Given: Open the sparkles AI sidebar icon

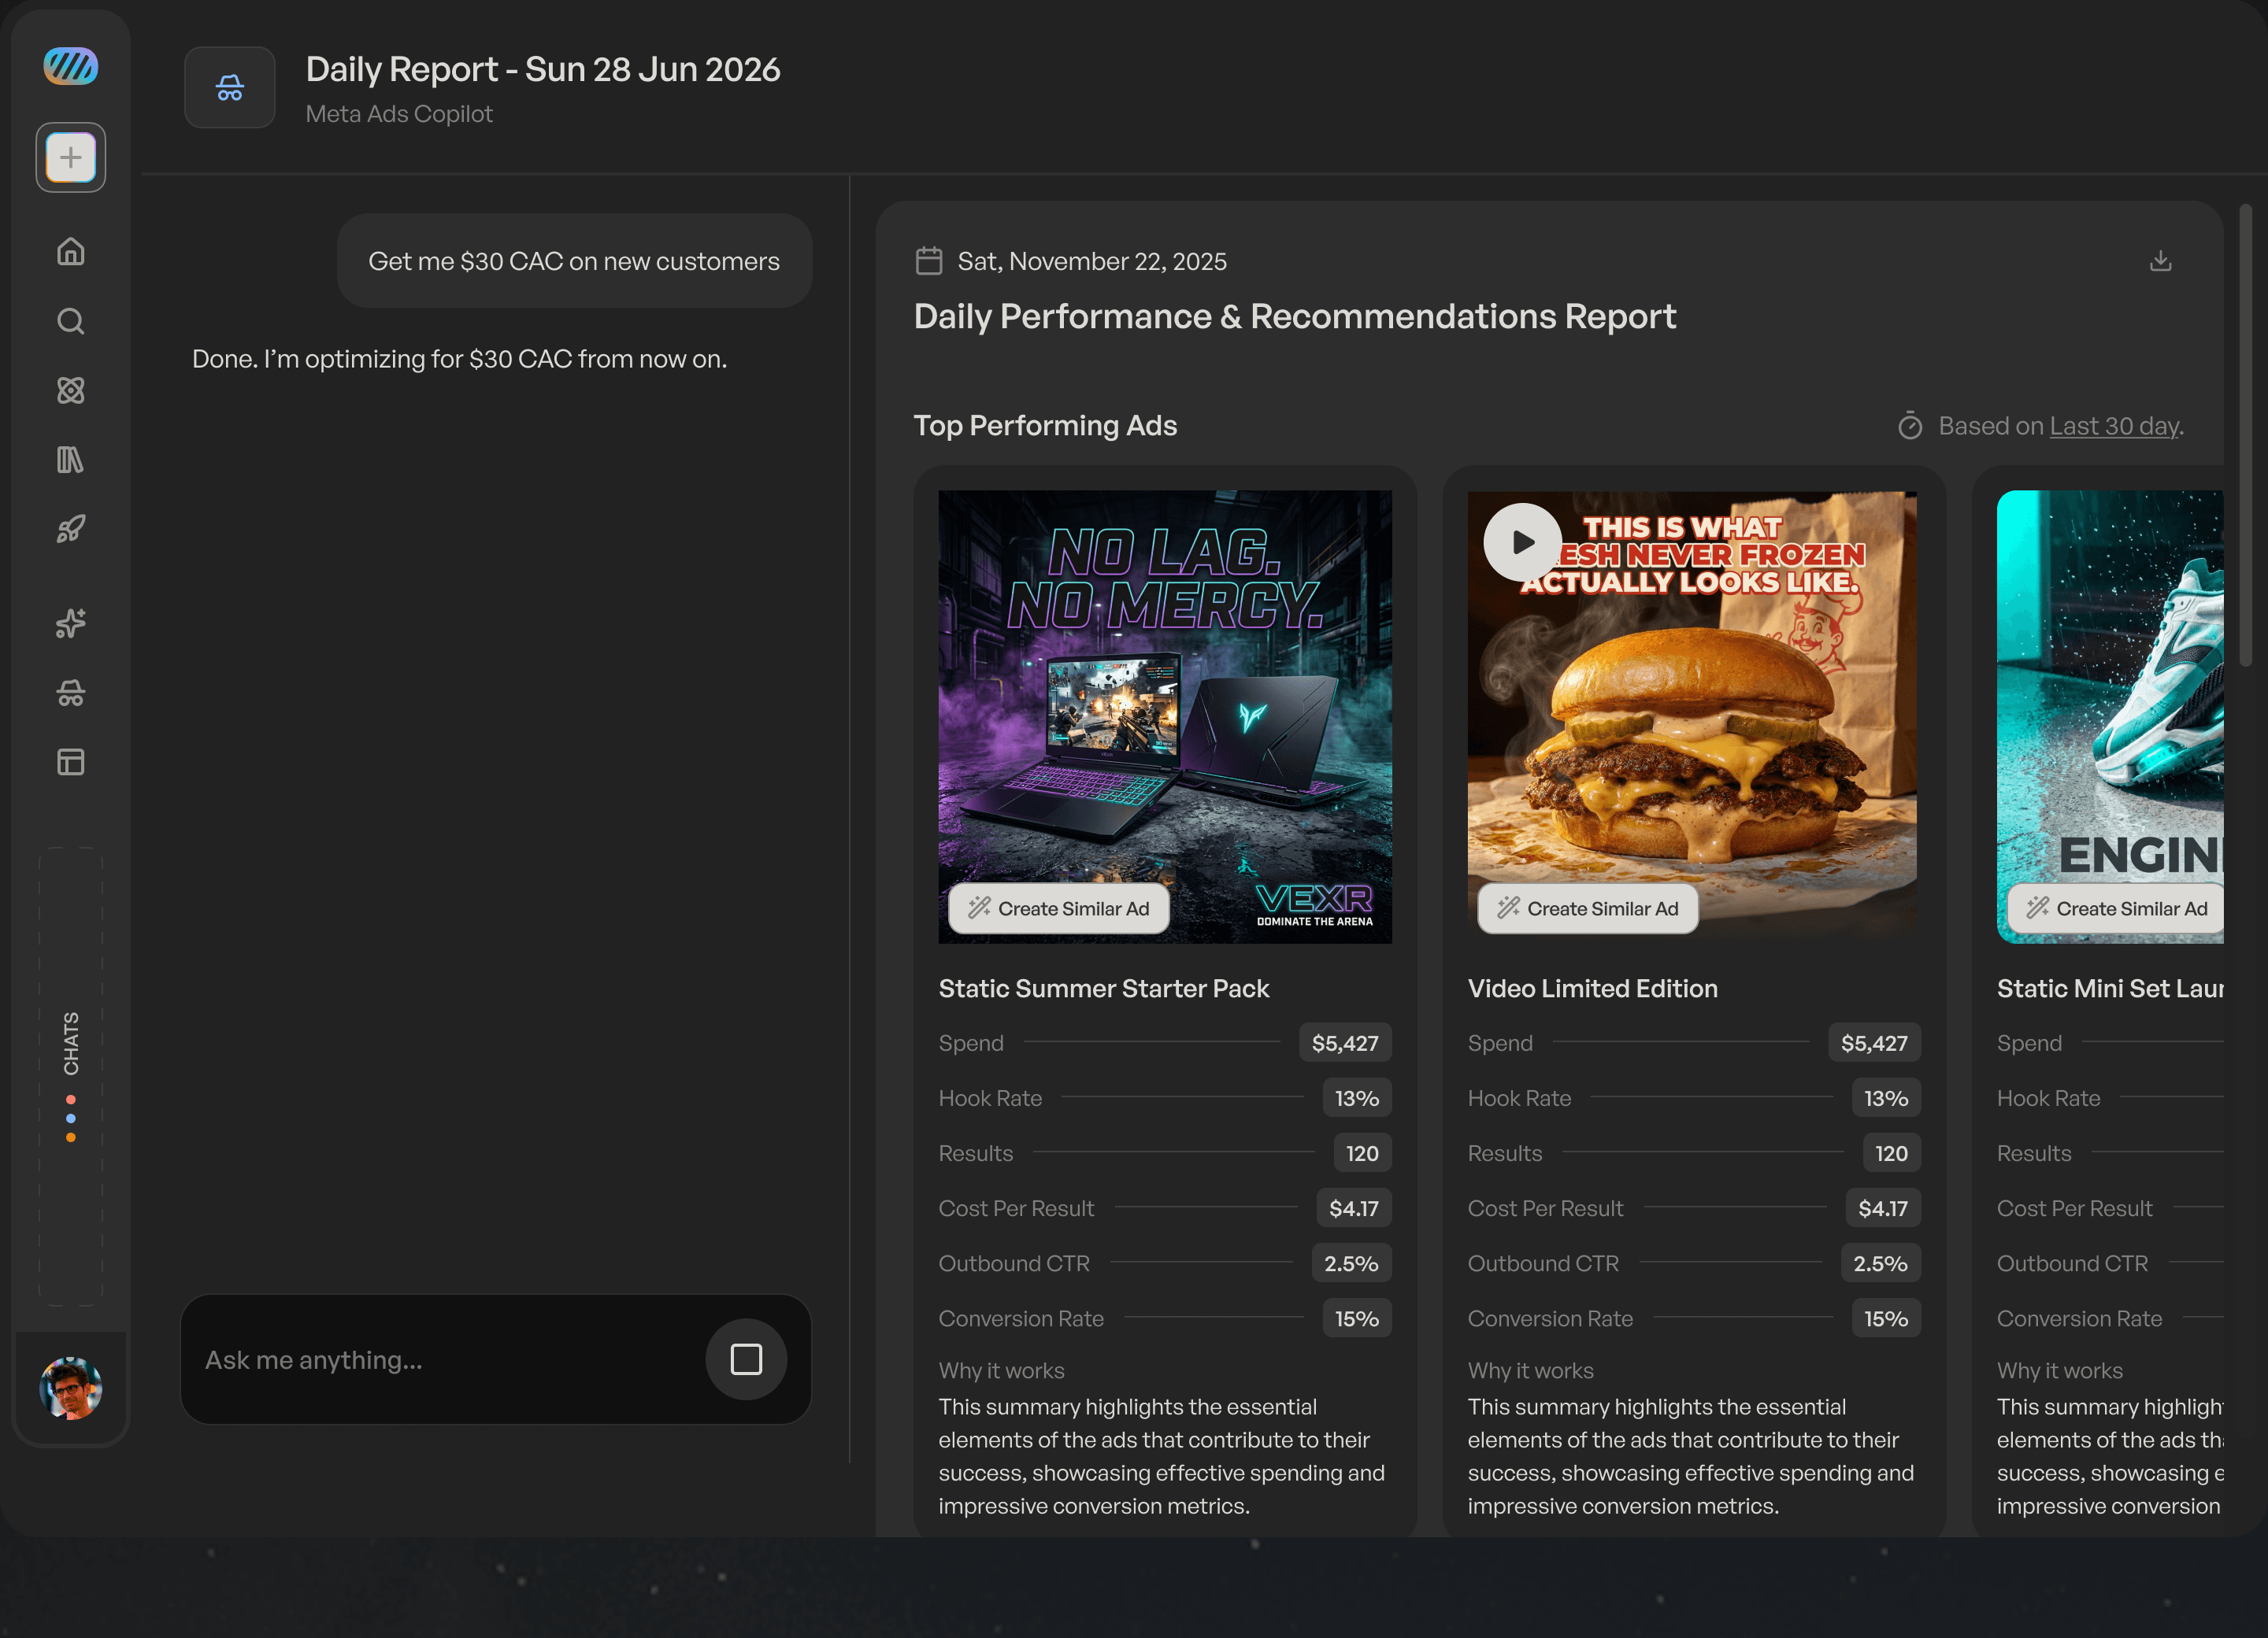Looking at the screenshot, I should point(70,623).
